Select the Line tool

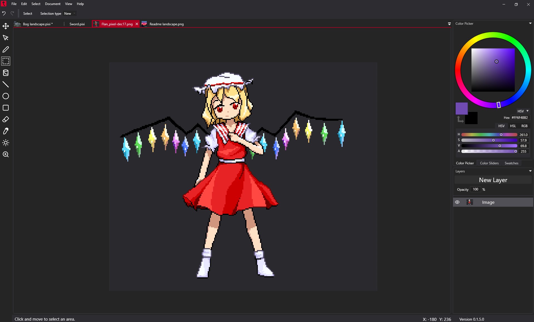point(6,85)
